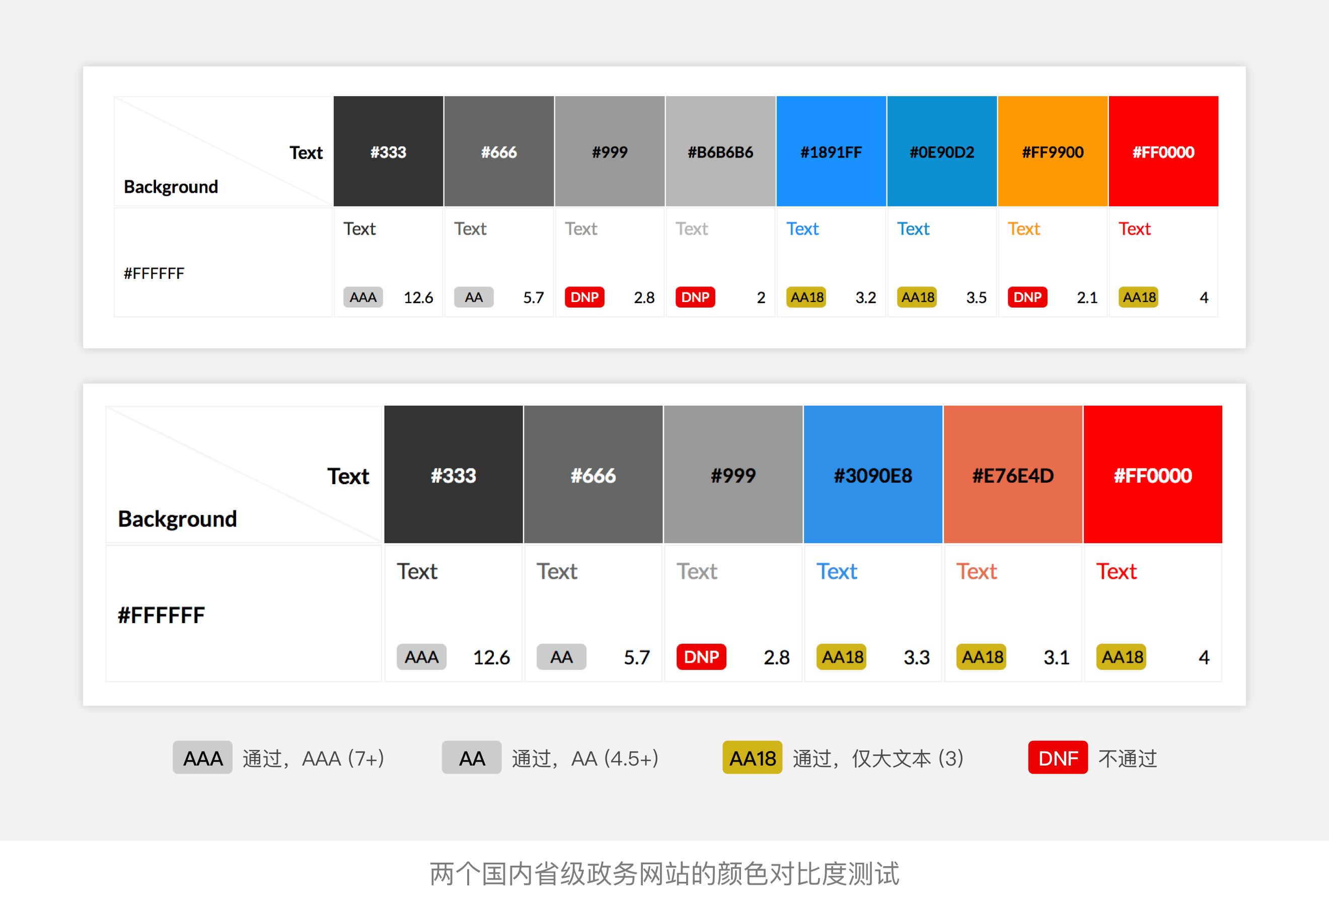Click the #0E90D2 blue swatch

pyautogui.click(x=941, y=151)
